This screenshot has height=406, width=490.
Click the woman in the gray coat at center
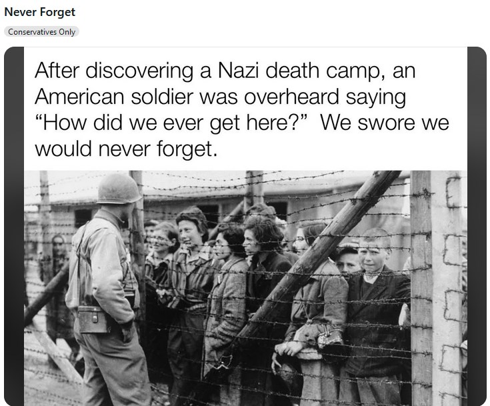point(227,306)
